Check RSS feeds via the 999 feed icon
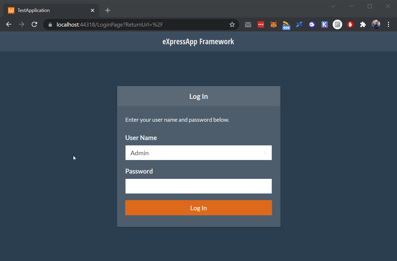Viewport: 397px width, 261px height. [286, 24]
